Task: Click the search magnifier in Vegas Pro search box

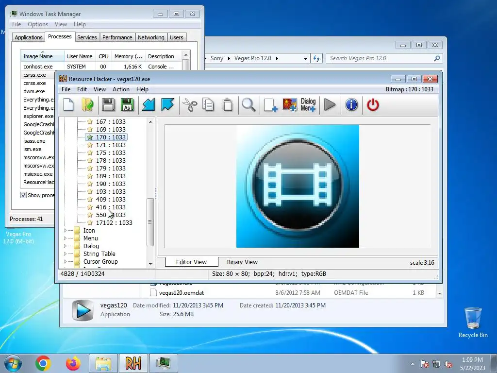Action: click(x=437, y=58)
